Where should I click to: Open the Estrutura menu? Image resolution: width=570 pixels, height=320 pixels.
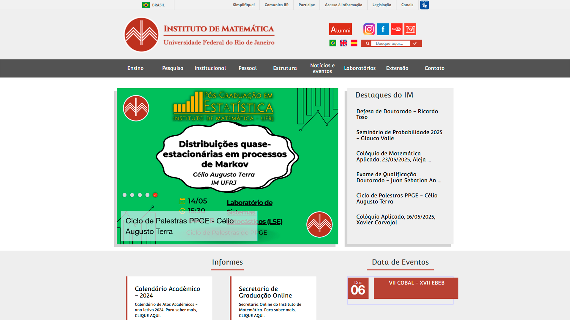tap(285, 68)
